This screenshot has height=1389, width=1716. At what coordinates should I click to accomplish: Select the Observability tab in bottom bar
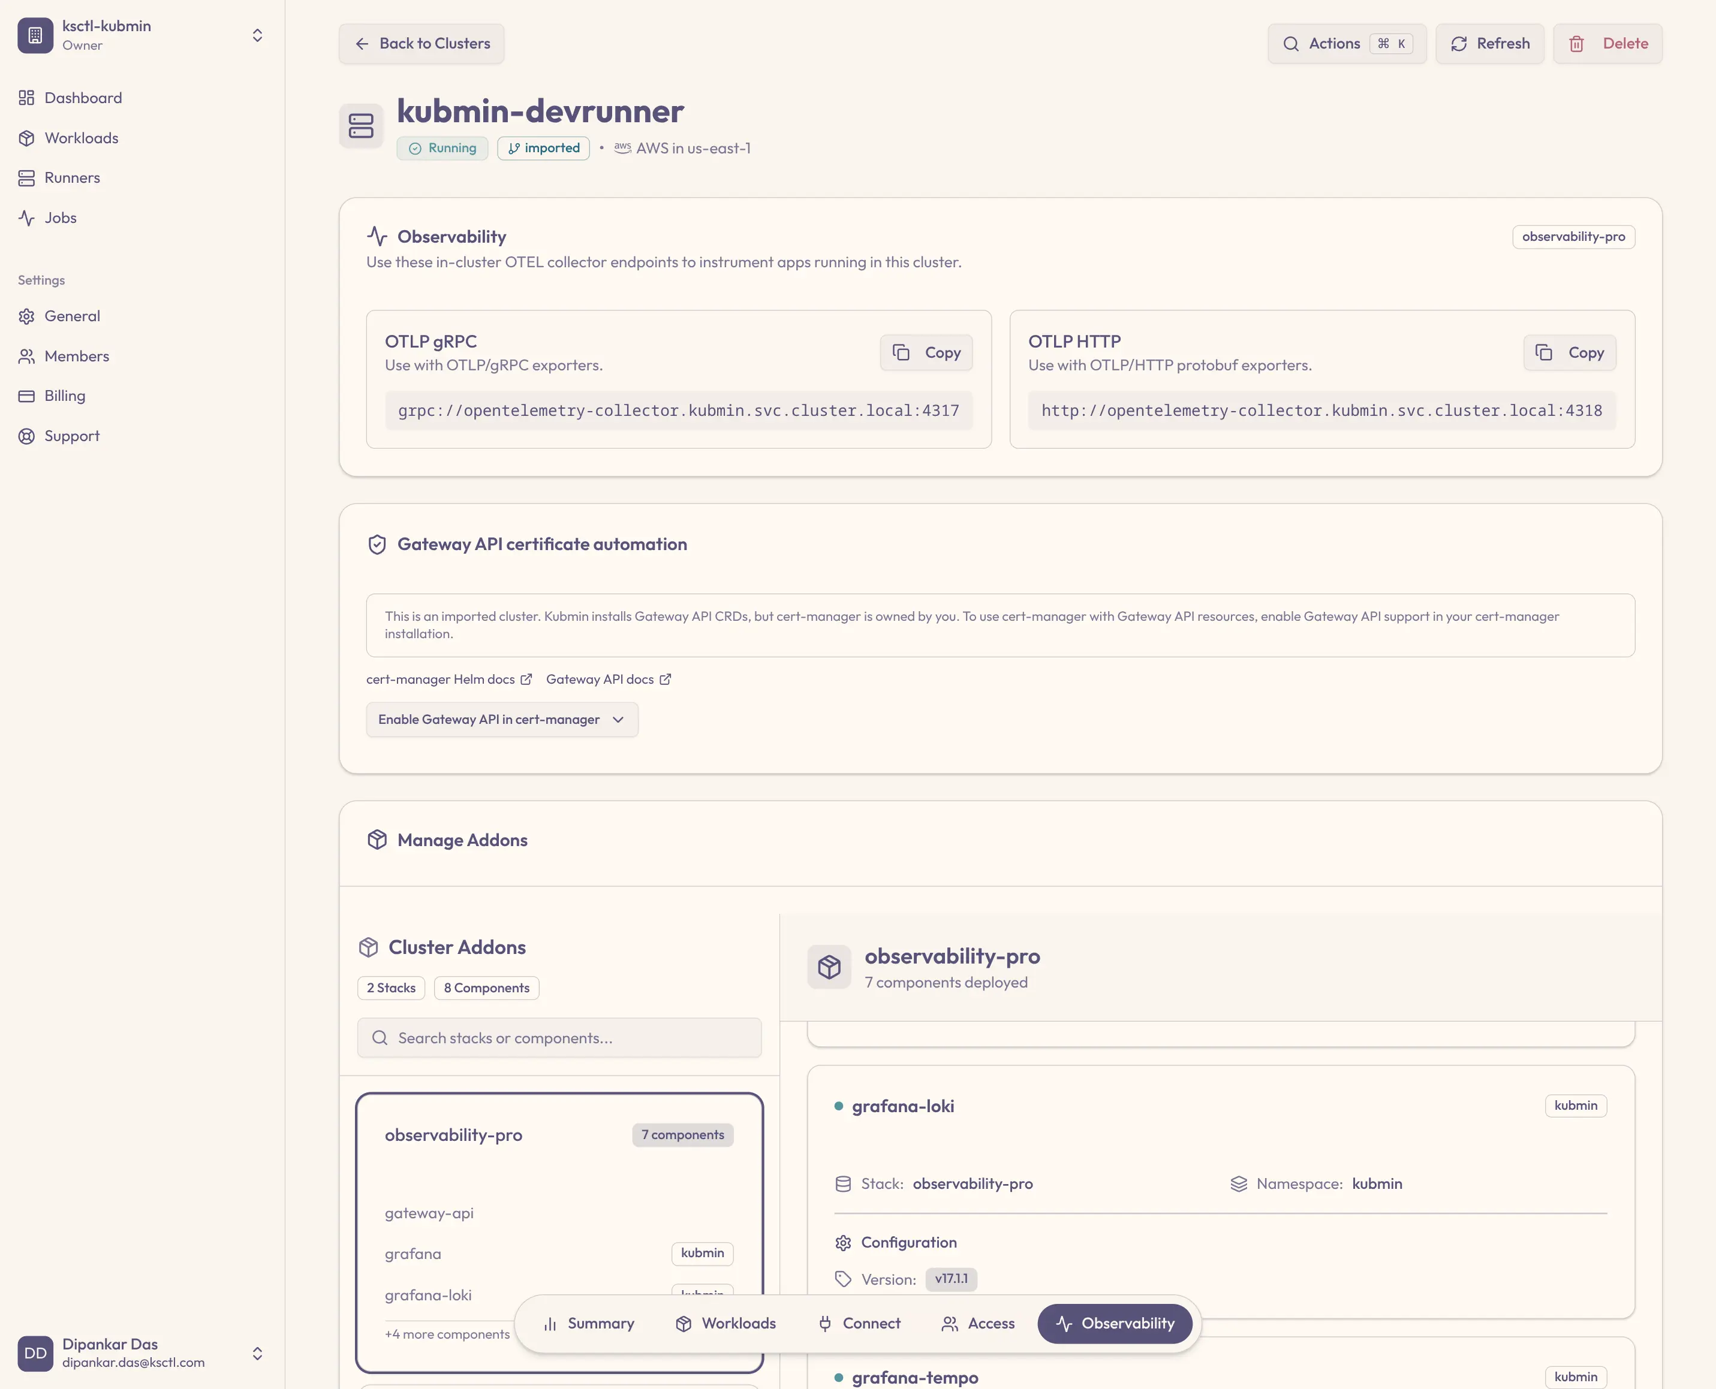click(1115, 1324)
